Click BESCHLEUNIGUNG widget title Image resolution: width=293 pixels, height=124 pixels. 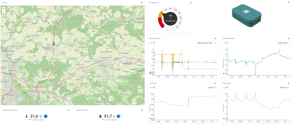click(155, 38)
